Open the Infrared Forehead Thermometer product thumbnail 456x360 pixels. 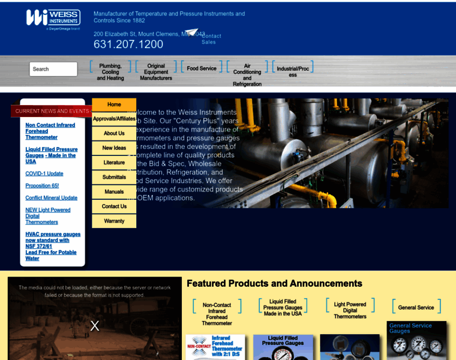pyautogui.click(x=215, y=347)
